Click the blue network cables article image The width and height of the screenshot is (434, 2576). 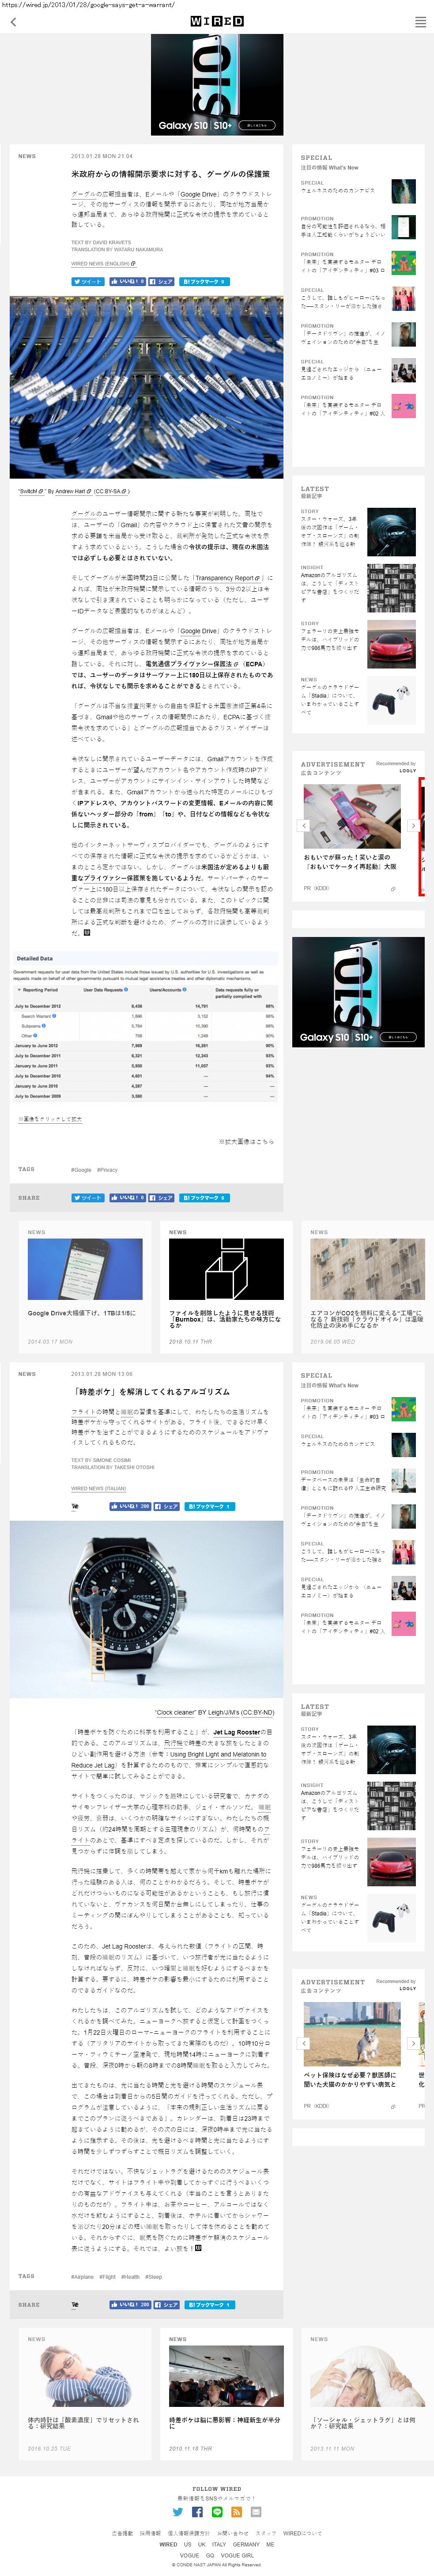(146, 387)
